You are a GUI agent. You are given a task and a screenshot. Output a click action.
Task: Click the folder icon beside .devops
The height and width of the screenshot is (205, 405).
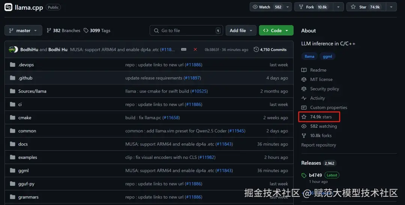coord(12,64)
